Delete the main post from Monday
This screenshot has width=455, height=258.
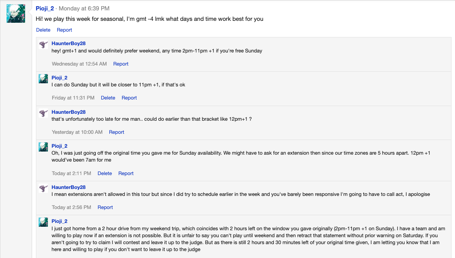tap(43, 30)
